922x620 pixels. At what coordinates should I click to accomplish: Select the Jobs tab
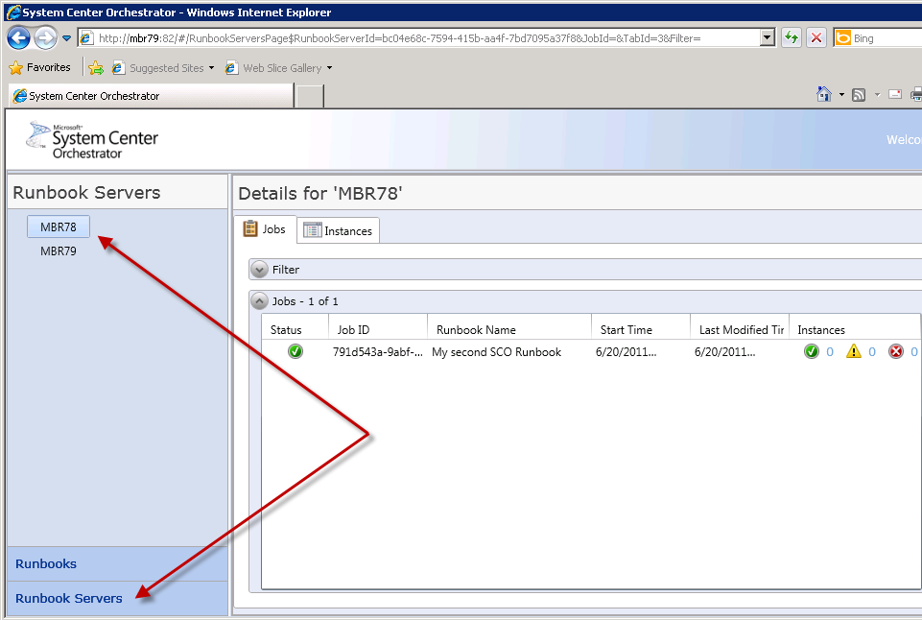pyautogui.click(x=265, y=229)
